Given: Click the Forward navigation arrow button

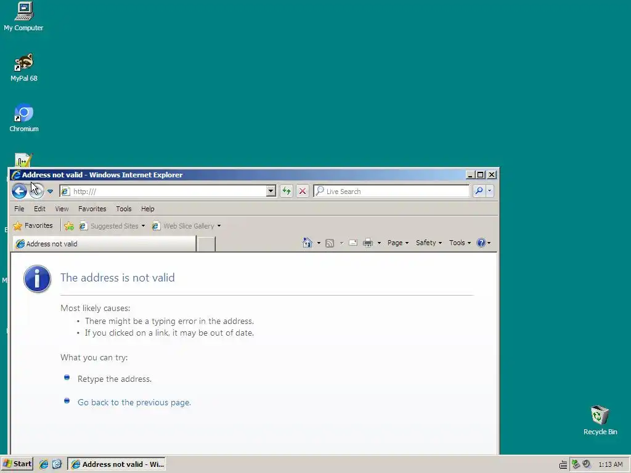Looking at the screenshot, I should pyautogui.click(x=36, y=191).
